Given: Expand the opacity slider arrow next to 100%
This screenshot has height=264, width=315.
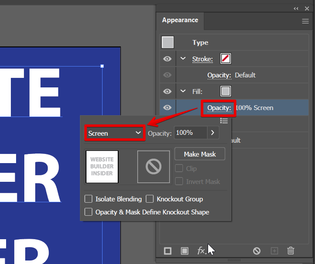Looking at the screenshot, I should pyautogui.click(x=212, y=133).
